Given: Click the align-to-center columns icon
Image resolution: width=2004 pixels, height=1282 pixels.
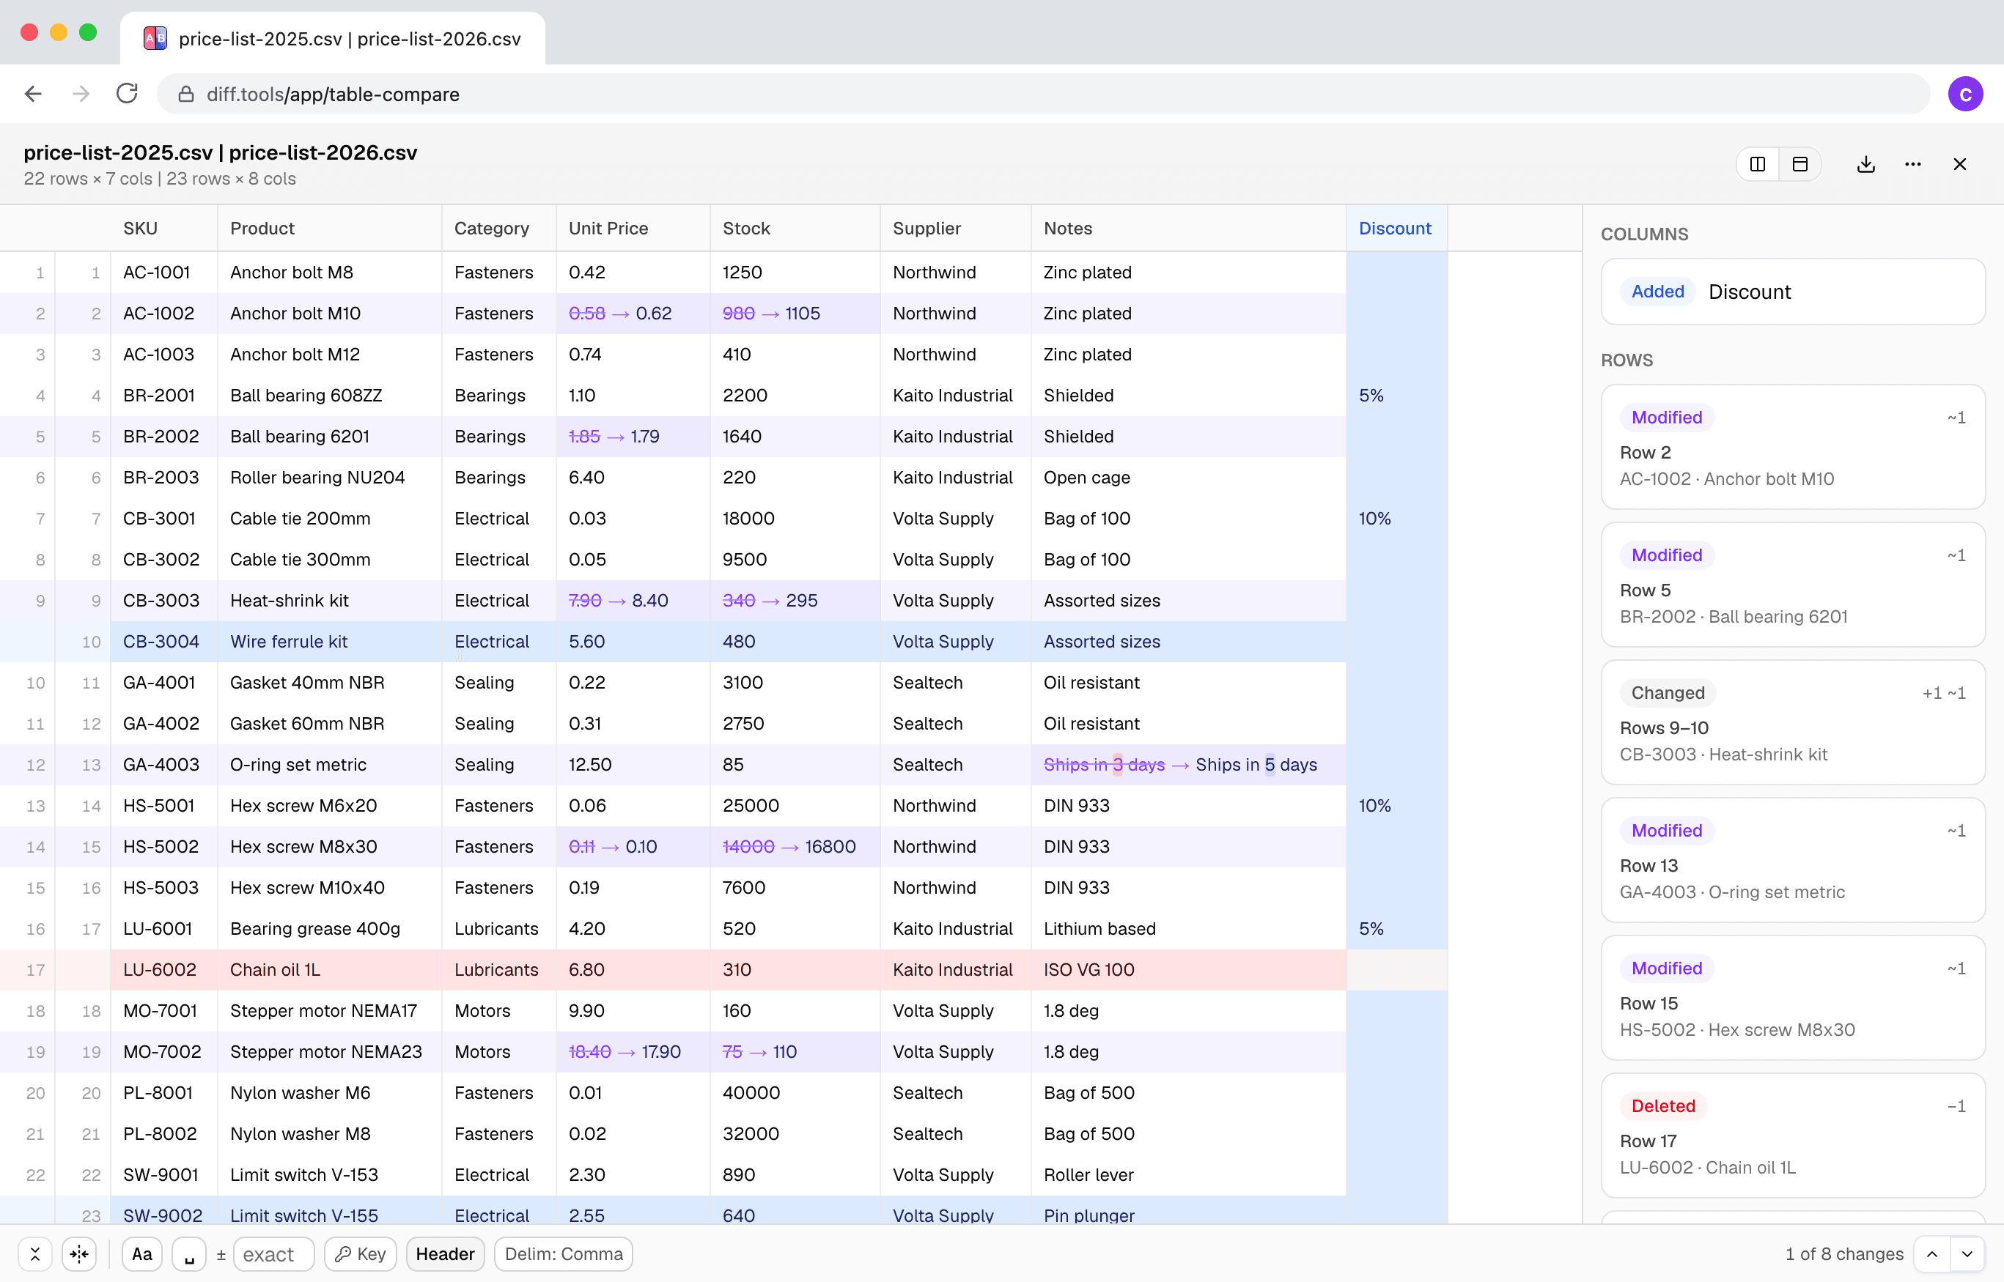Looking at the screenshot, I should coord(79,1253).
